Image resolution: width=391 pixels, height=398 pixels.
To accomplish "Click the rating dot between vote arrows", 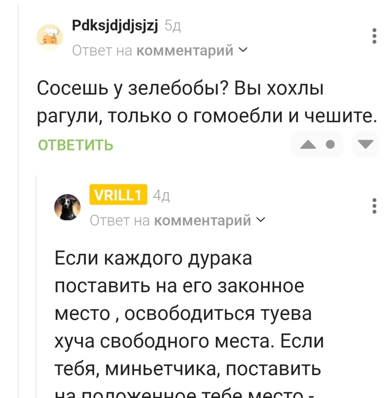I will [x=330, y=145].
